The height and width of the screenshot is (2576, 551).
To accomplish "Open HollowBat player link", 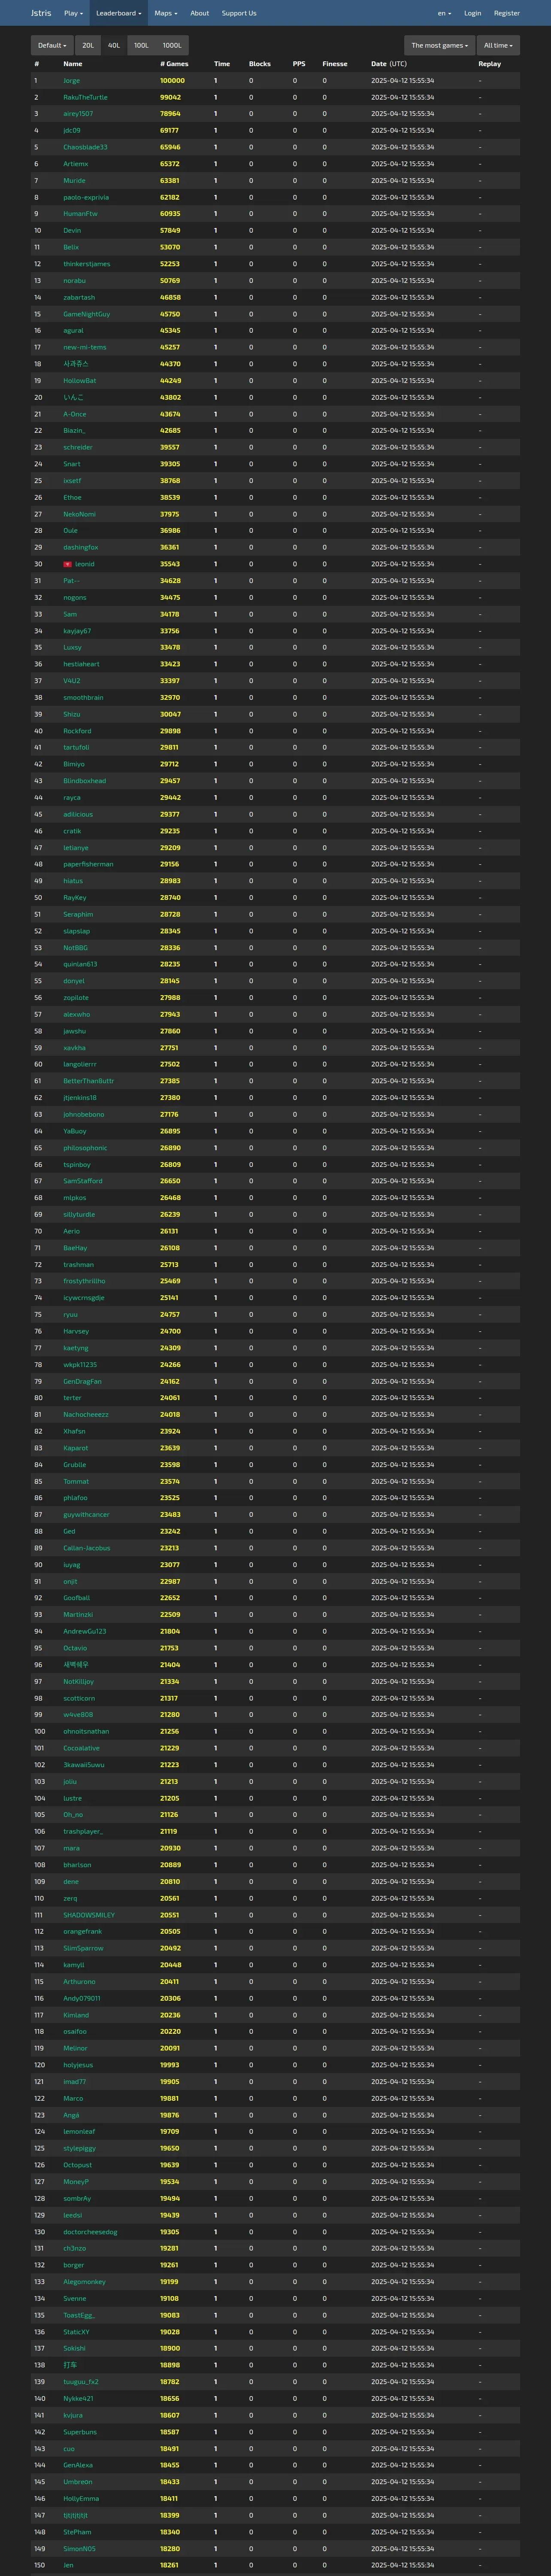I will 80,381.
